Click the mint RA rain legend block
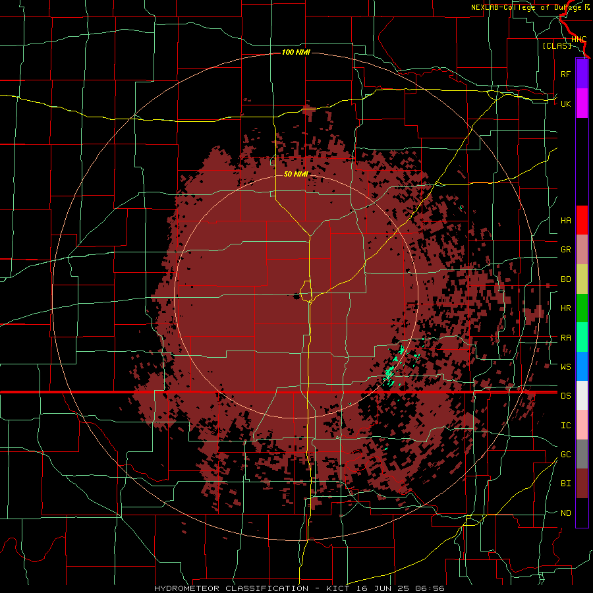 click(x=582, y=337)
